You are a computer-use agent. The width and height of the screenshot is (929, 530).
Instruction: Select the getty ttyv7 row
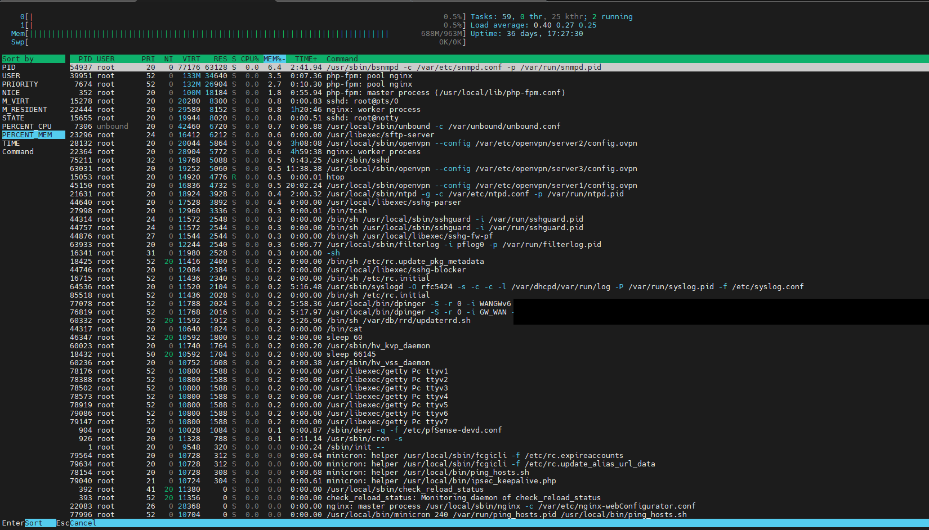(499, 422)
